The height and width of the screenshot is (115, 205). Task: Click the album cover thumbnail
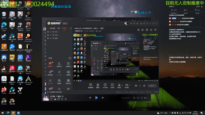click(46, 98)
